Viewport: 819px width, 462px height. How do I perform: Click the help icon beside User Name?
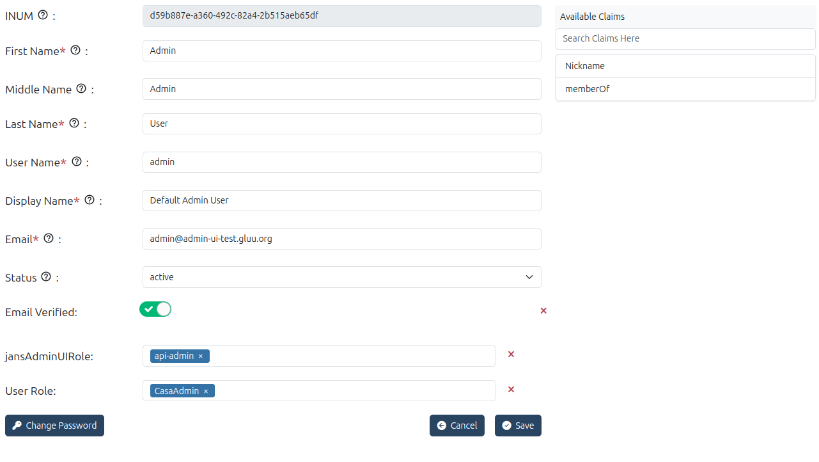pos(77,161)
